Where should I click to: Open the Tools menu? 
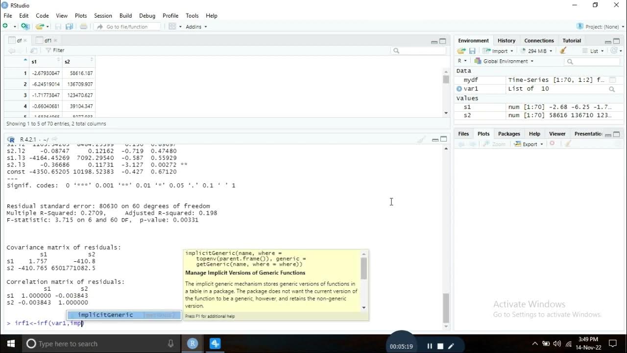[192, 16]
